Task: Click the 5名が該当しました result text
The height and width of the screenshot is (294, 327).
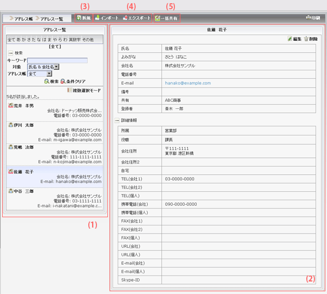Action: tap(23, 97)
